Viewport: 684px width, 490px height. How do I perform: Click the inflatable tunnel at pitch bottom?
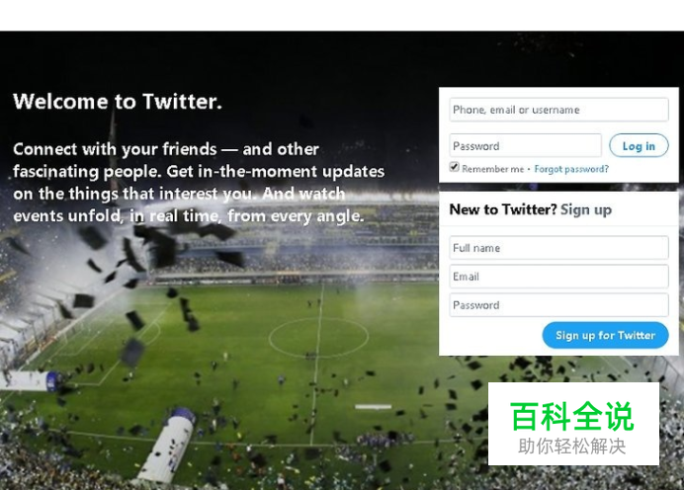(168, 445)
